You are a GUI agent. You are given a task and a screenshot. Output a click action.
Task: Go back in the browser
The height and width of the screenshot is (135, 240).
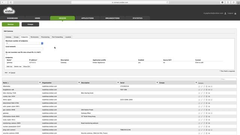click(3, 2)
